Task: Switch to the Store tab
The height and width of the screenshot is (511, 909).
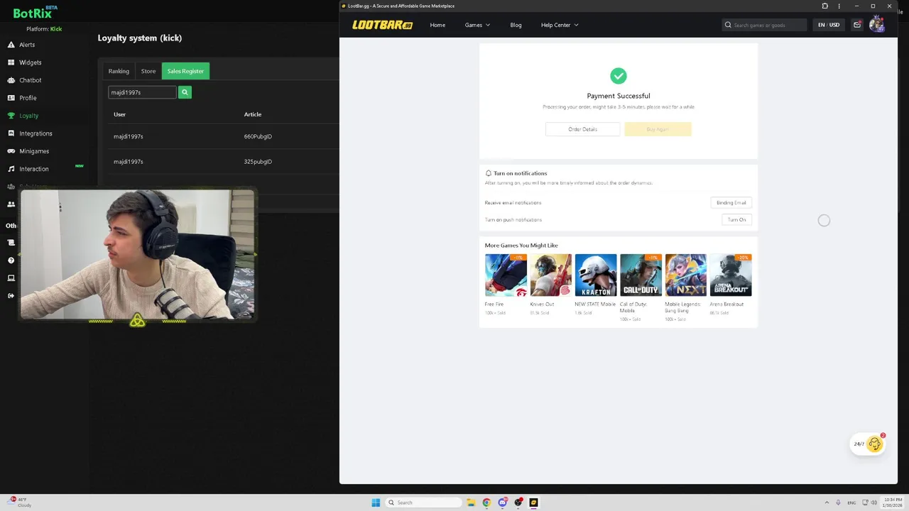Action: (x=148, y=71)
